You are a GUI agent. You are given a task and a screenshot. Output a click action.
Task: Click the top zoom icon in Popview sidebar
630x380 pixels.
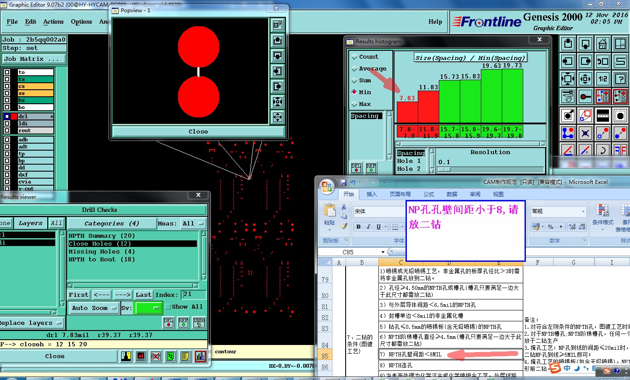[x=277, y=25]
